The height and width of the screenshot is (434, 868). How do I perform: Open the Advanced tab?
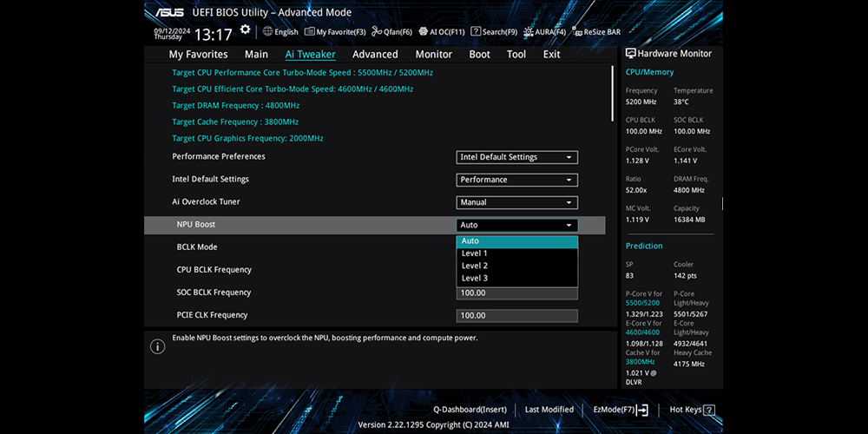375,54
